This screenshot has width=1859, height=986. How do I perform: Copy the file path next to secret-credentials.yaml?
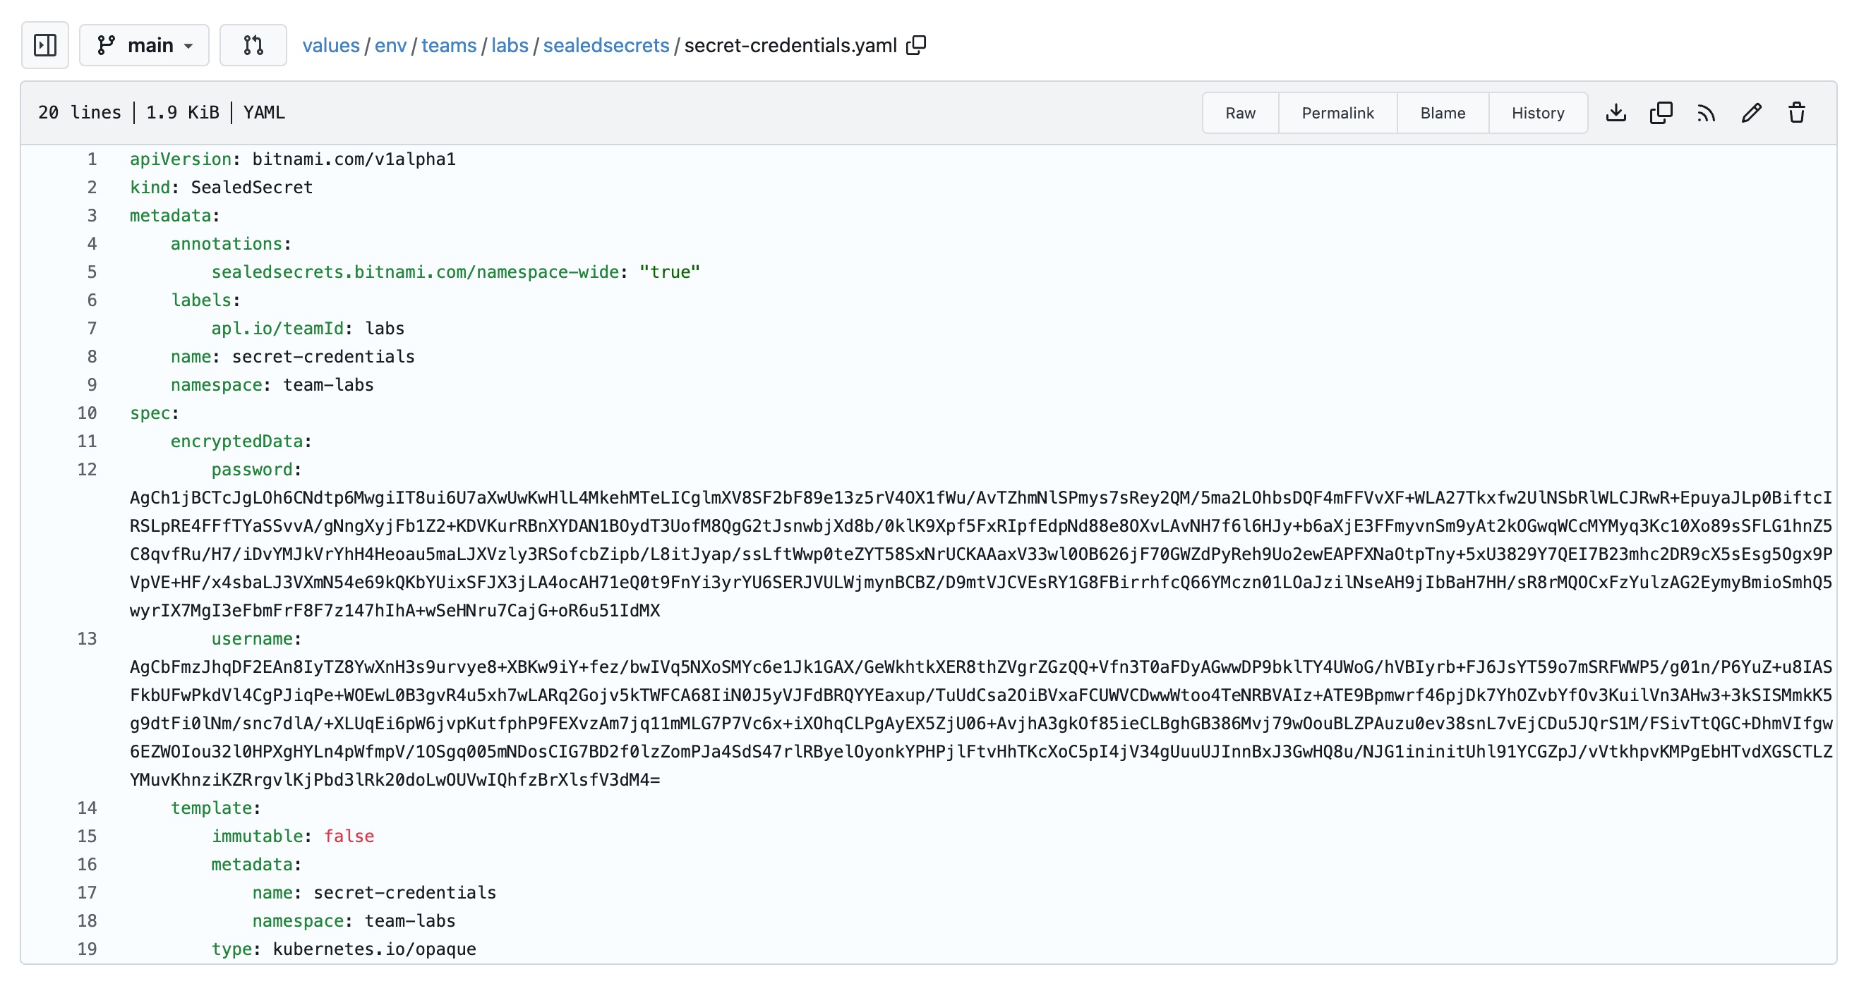coord(917,44)
